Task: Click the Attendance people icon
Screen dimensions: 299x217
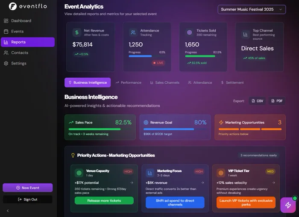Action: (133, 32)
